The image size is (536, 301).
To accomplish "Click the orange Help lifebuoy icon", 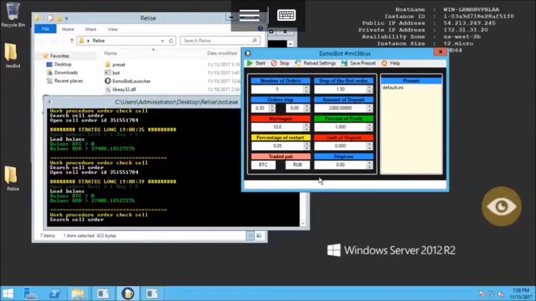I will 384,63.
